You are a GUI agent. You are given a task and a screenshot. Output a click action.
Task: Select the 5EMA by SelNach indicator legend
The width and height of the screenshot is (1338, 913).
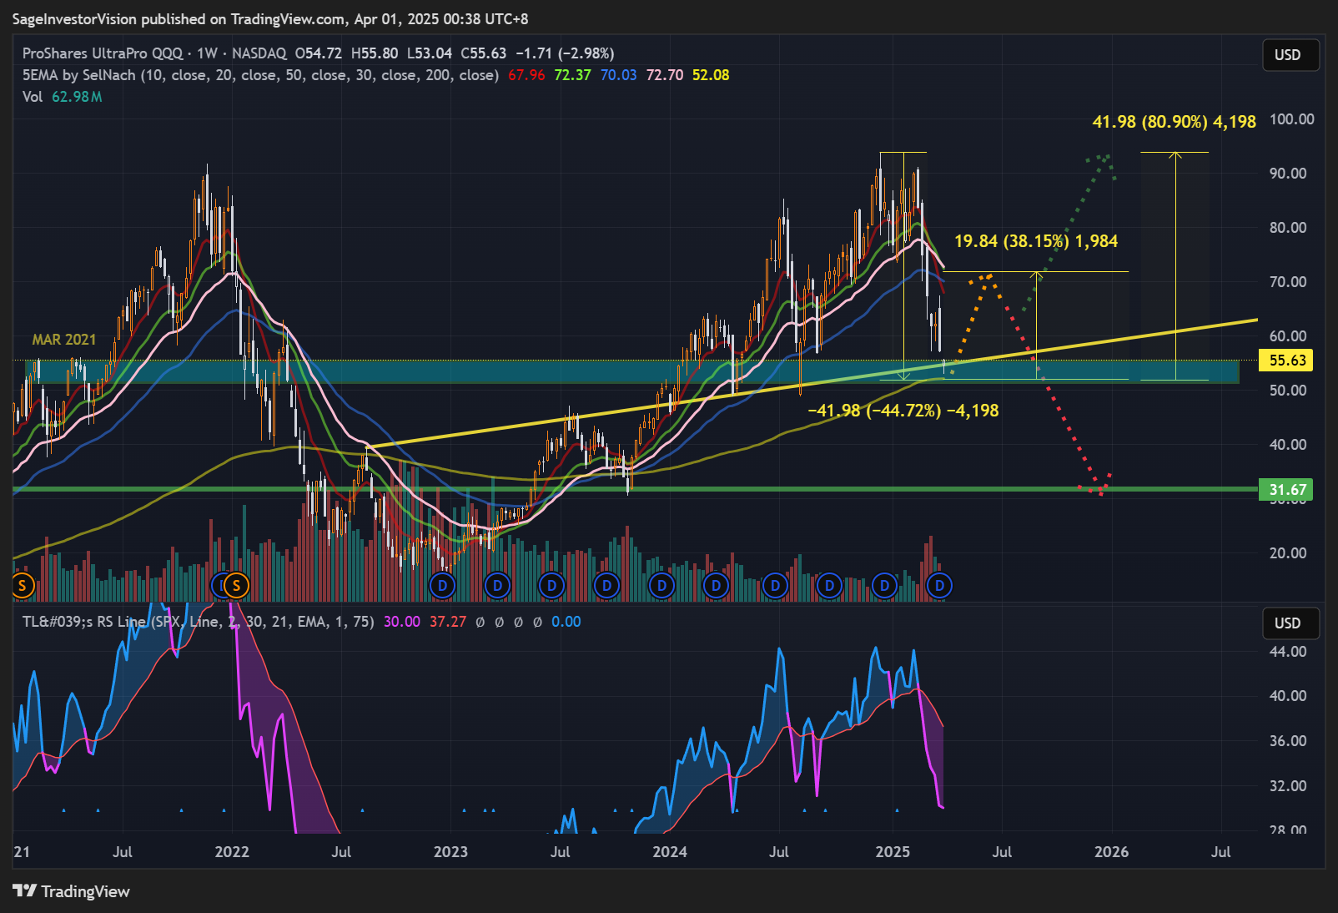click(260, 75)
